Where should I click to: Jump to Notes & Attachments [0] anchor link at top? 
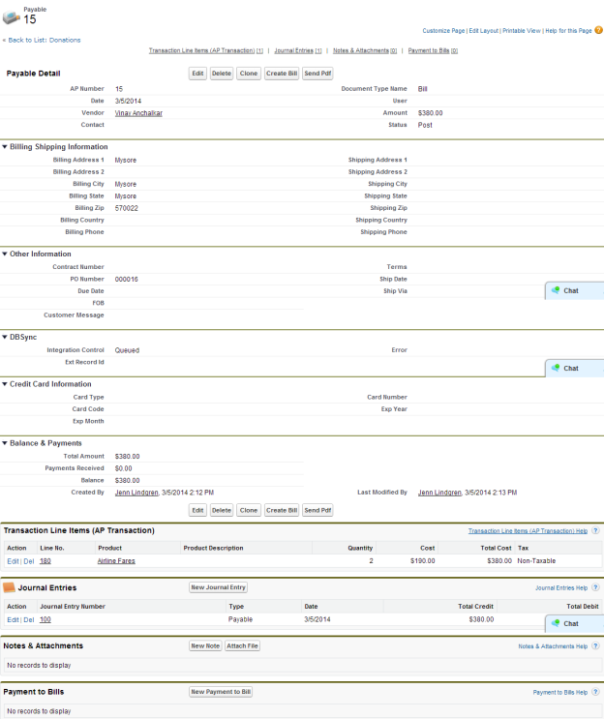pos(365,50)
